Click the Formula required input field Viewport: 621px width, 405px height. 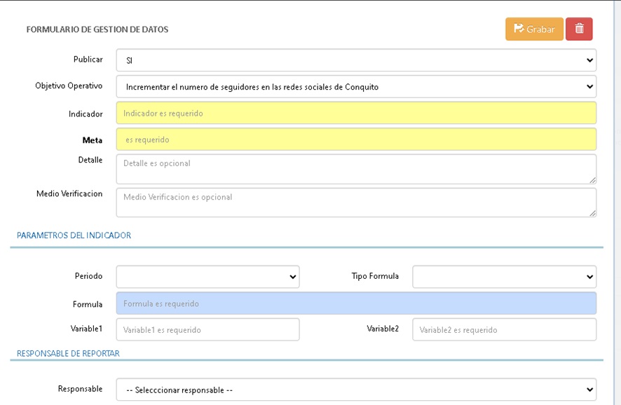(x=356, y=303)
